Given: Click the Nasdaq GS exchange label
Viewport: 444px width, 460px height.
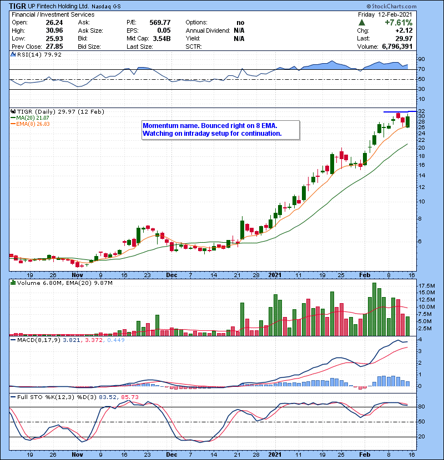Looking at the screenshot, I should coord(106,7).
